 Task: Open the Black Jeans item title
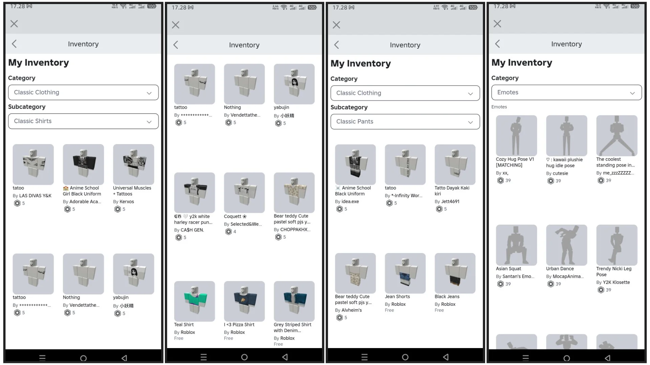tap(447, 296)
